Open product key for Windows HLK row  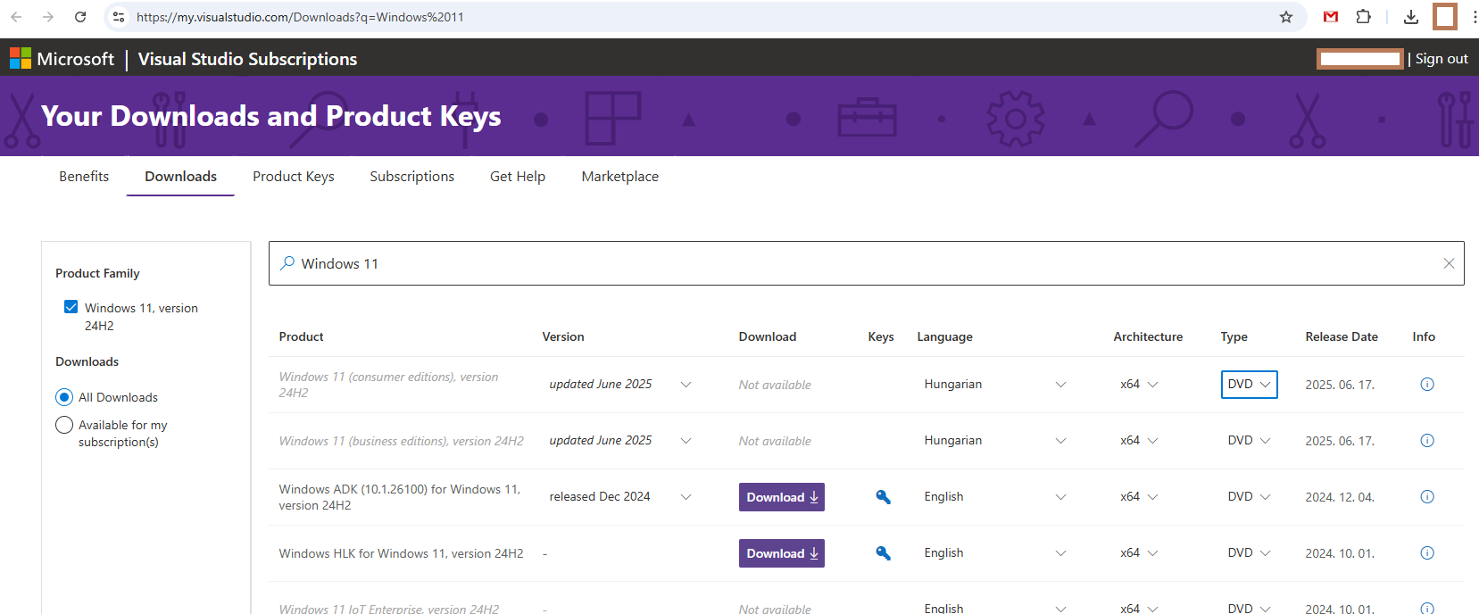[x=883, y=553]
